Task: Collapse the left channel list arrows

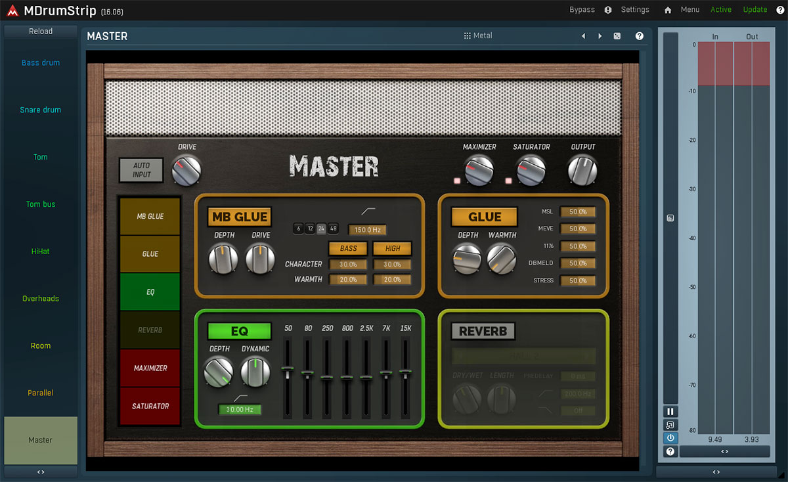Action: pos(41,472)
